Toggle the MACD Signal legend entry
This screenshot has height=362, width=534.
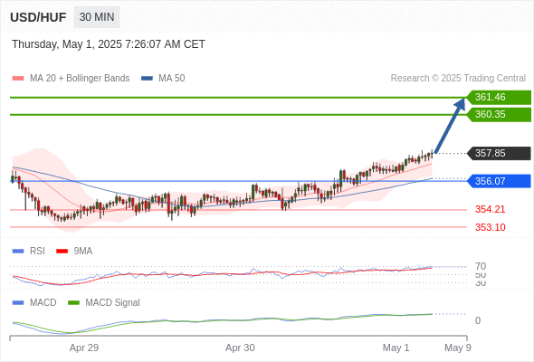(x=104, y=303)
